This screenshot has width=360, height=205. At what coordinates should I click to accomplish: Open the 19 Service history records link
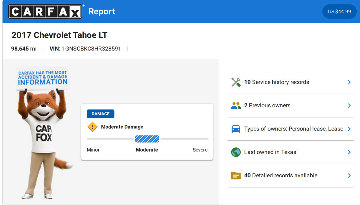pyautogui.click(x=276, y=82)
